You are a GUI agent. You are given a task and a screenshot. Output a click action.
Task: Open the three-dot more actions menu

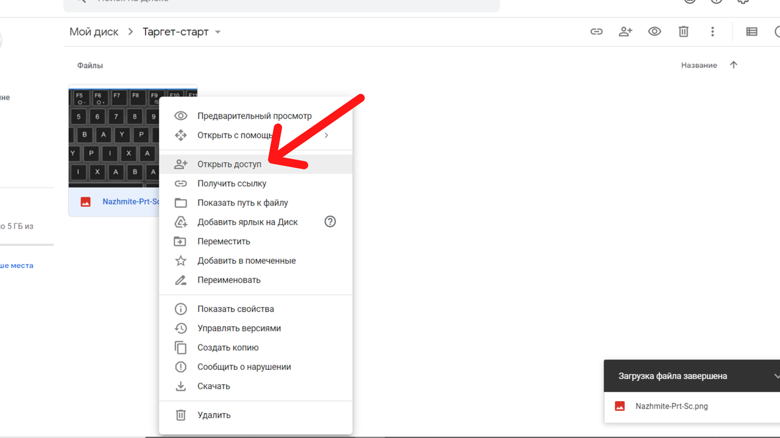[712, 32]
